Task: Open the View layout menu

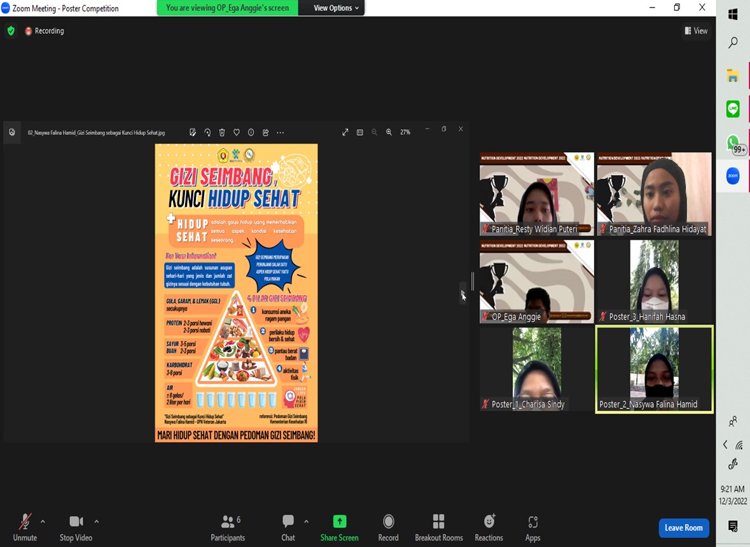Action: [696, 31]
